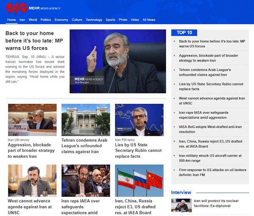Viewport: 254px width, 216px height.
Task: Go to the Iran section
Action: point(22,20)
